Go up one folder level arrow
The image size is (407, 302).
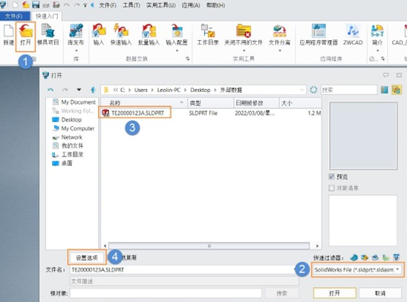pyautogui.click(x=93, y=90)
